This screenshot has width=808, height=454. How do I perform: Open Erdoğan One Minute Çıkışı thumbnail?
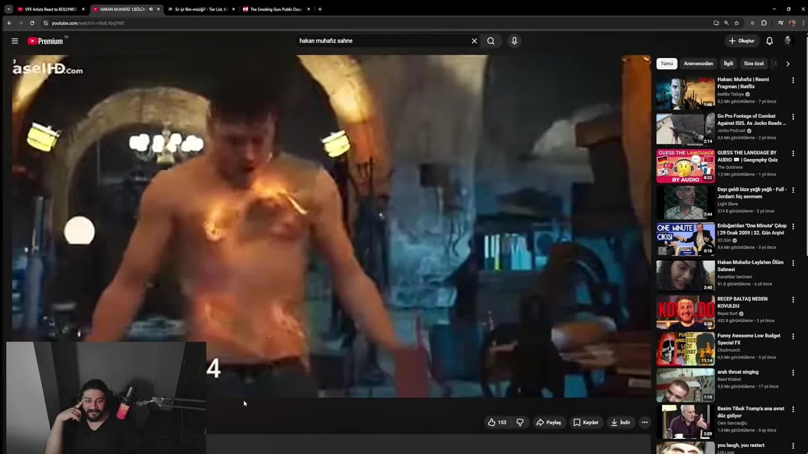coord(686,239)
